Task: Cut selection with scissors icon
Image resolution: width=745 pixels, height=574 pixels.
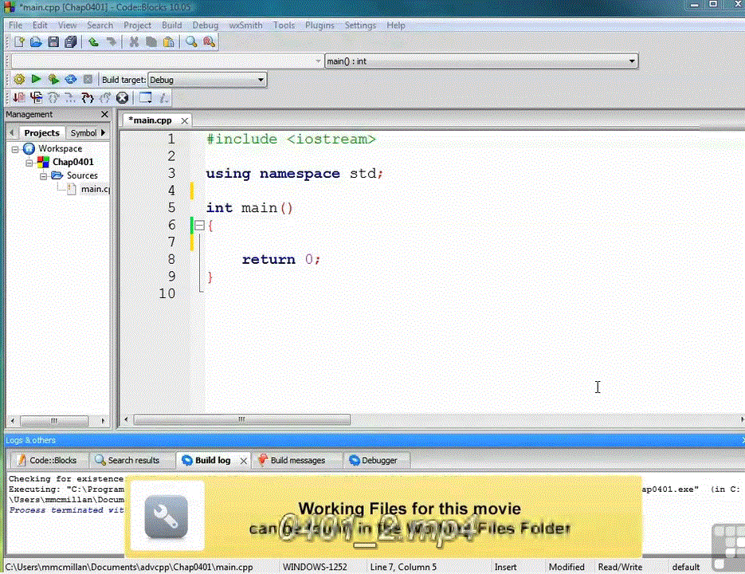Action: (134, 41)
